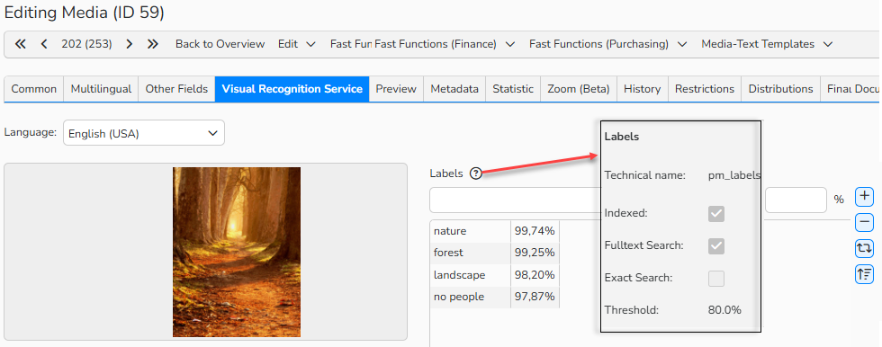
Task: Click the Labels help question mark icon
Action: click(x=476, y=173)
